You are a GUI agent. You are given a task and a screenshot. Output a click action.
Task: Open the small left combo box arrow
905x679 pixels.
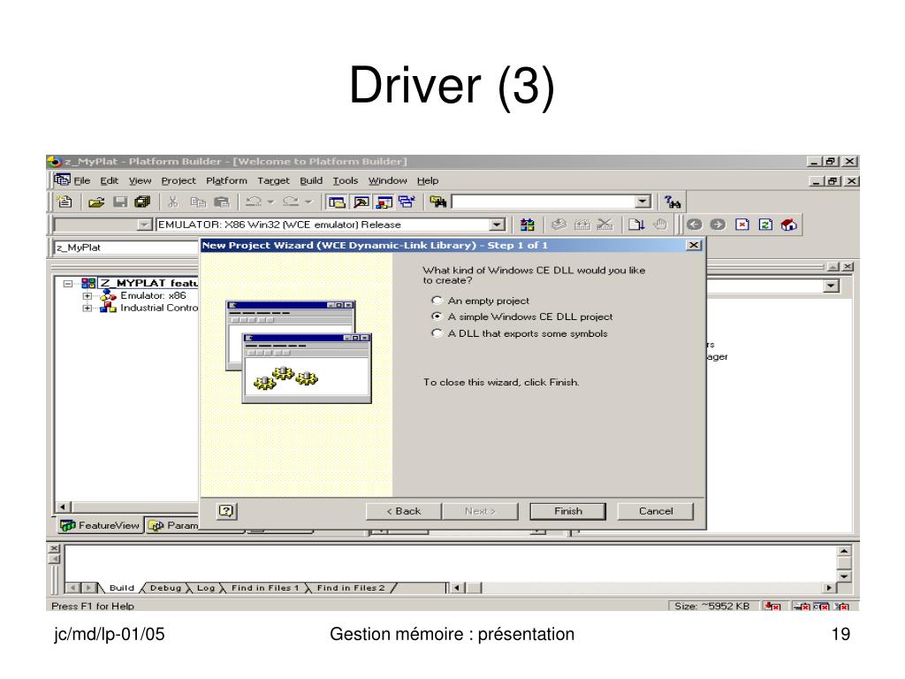click(144, 225)
